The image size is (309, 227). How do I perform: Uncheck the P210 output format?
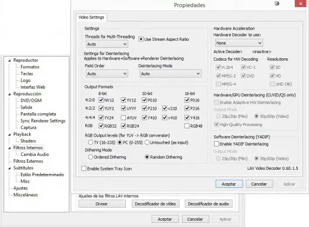tap(144, 109)
